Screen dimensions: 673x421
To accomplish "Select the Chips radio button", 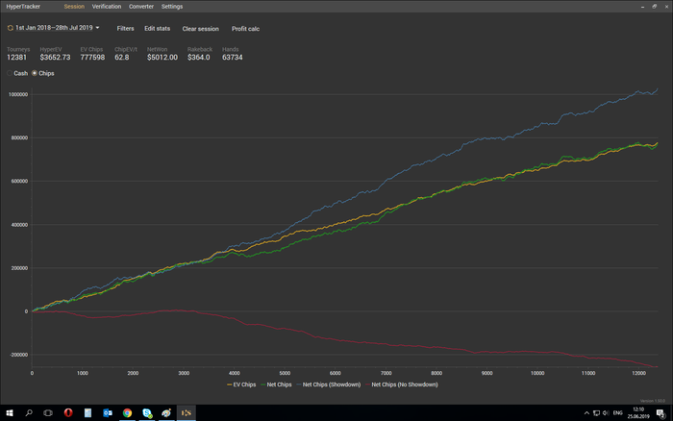I will click(35, 73).
